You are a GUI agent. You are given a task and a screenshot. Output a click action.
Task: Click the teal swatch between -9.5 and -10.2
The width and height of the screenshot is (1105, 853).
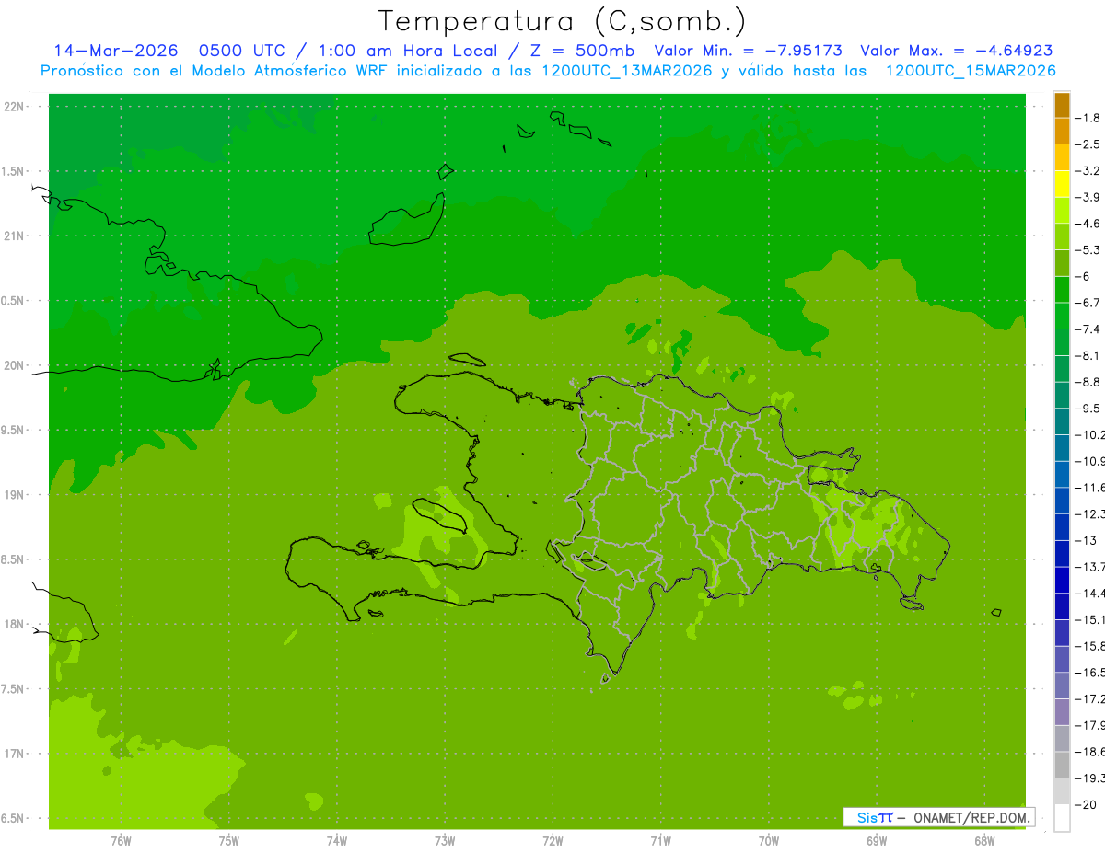pos(1062,421)
